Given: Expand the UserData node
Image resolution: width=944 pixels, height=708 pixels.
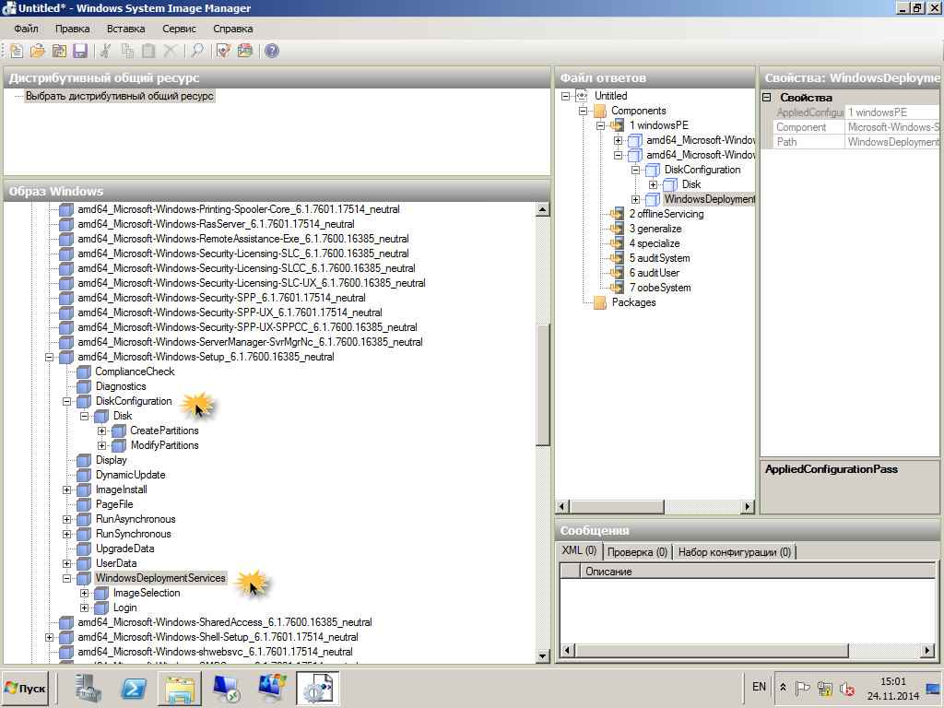Looking at the screenshot, I should pos(66,563).
